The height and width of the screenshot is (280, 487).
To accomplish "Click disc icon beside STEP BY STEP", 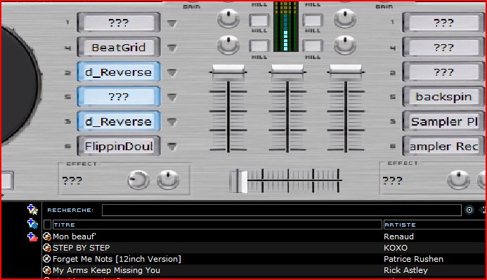I will 47,248.
